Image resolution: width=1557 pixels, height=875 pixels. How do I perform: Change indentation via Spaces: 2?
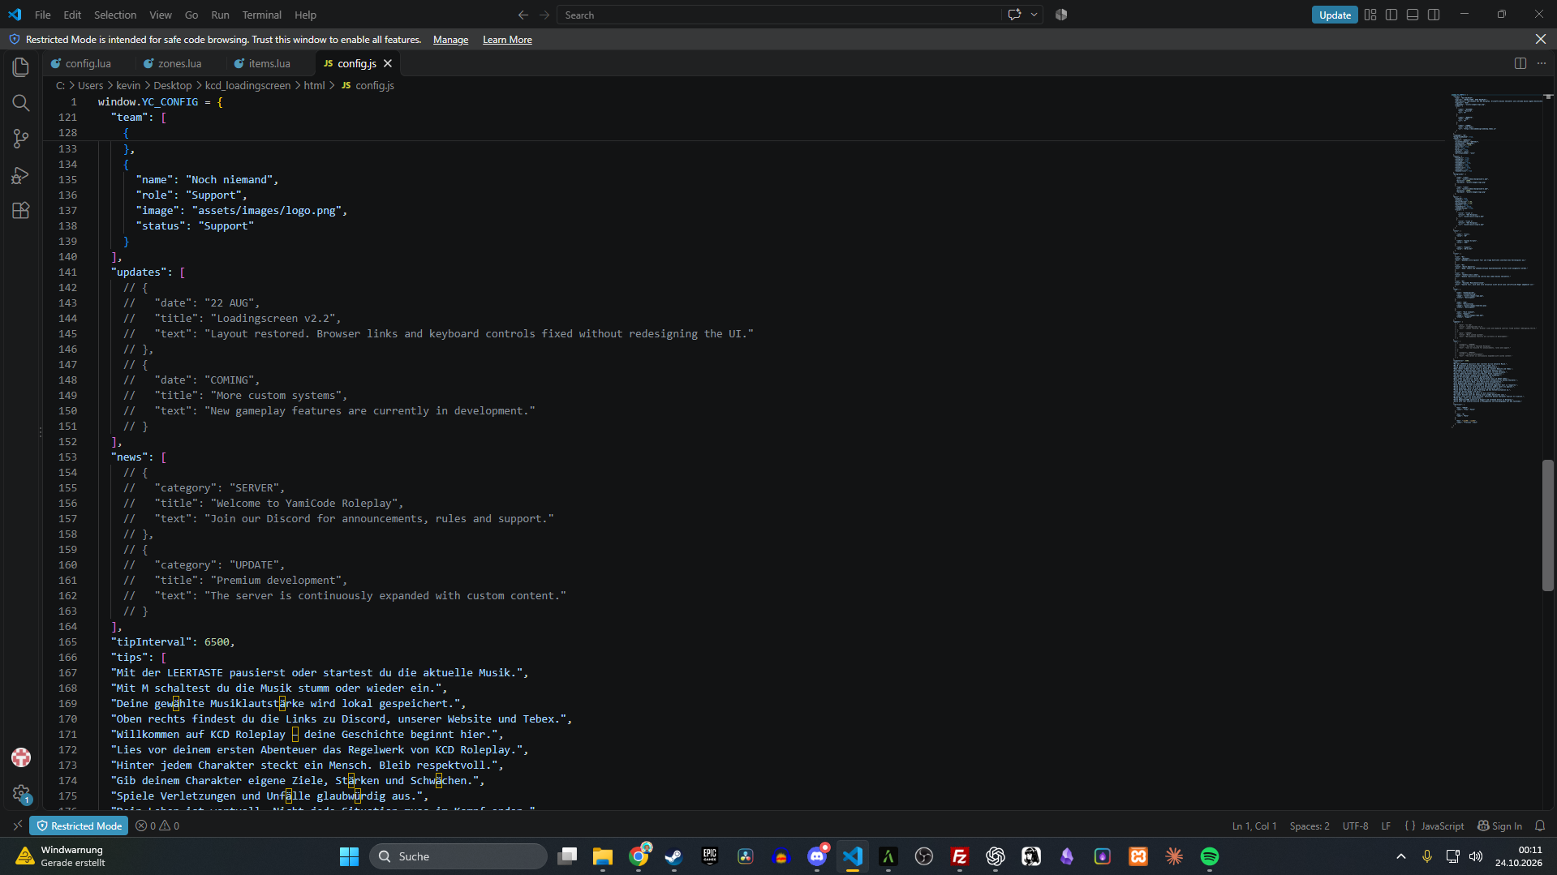click(x=1310, y=826)
